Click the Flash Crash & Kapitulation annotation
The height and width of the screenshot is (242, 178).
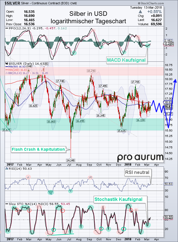[x=38, y=149]
